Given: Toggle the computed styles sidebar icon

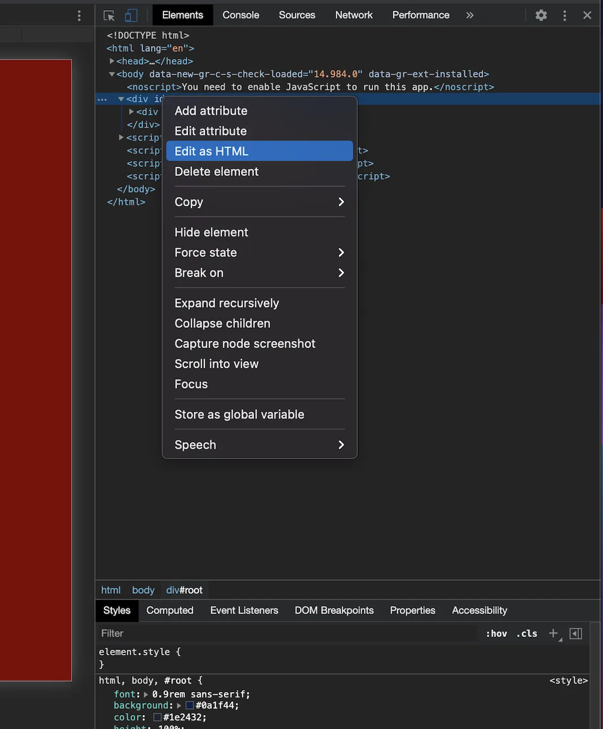Looking at the screenshot, I should pyautogui.click(x=575, y=633).
